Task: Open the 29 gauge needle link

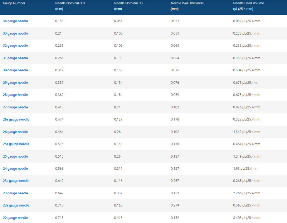Action: (x=15, y=83)
